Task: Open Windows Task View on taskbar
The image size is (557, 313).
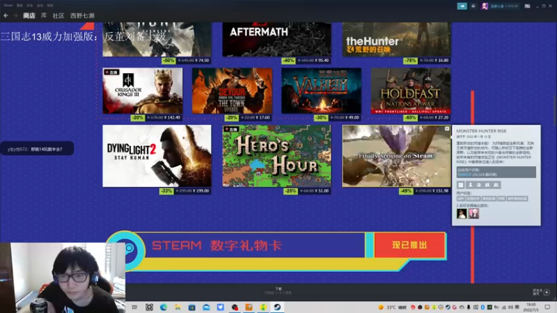Action: pyautogui.click(x=134, y=307)
